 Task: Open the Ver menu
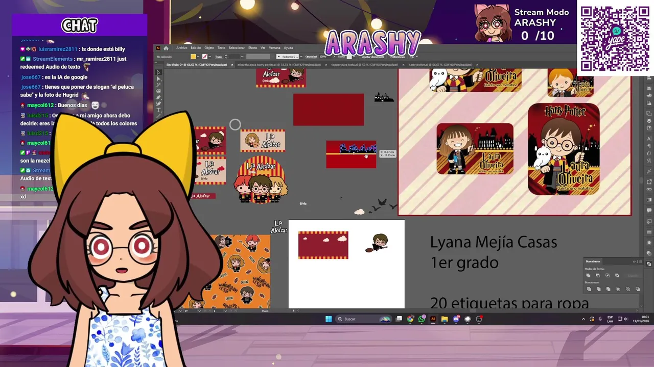(x=263, y=48)
